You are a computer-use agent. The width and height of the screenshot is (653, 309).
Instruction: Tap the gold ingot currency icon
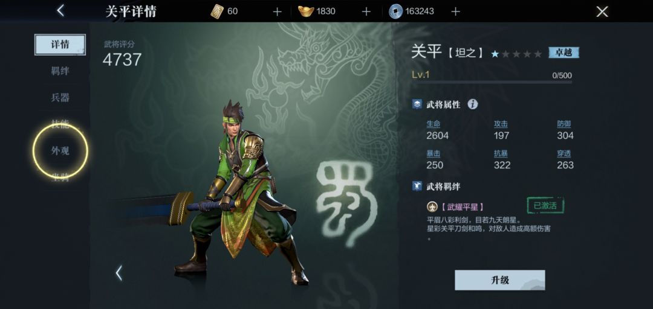tap(306, 11)
